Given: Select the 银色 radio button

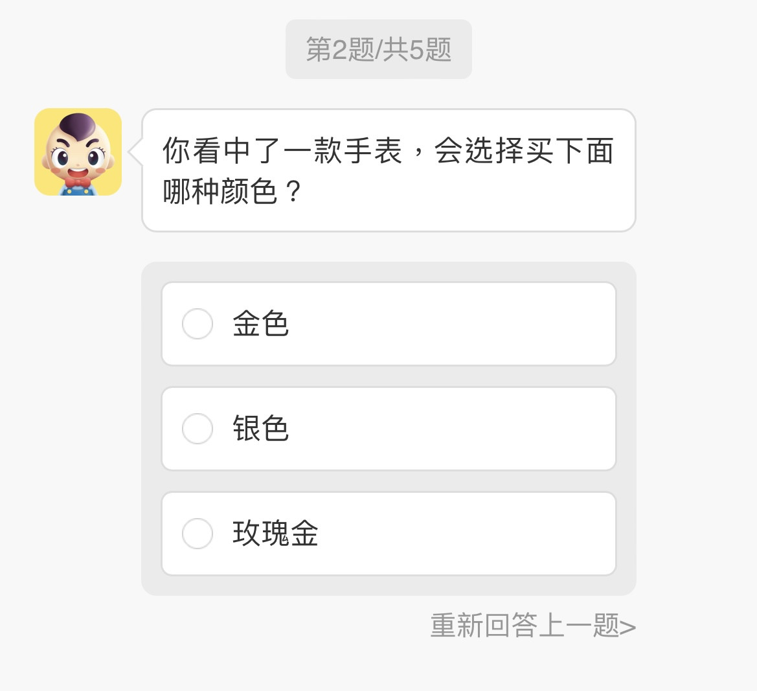Looking at the screenshot, I should [198, 429].
